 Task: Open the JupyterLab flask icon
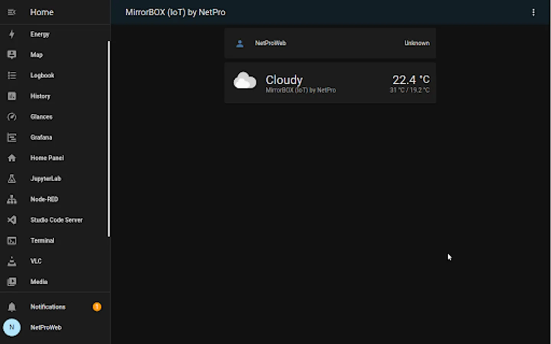(x=12, y=178)
